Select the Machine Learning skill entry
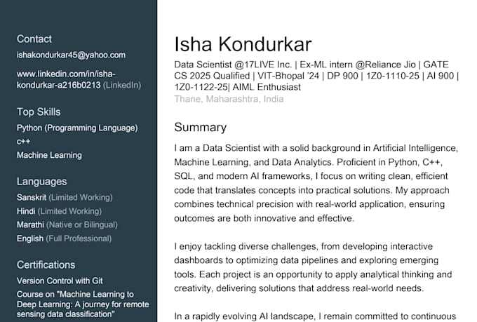The image size is (477, 322). [49, 155]
